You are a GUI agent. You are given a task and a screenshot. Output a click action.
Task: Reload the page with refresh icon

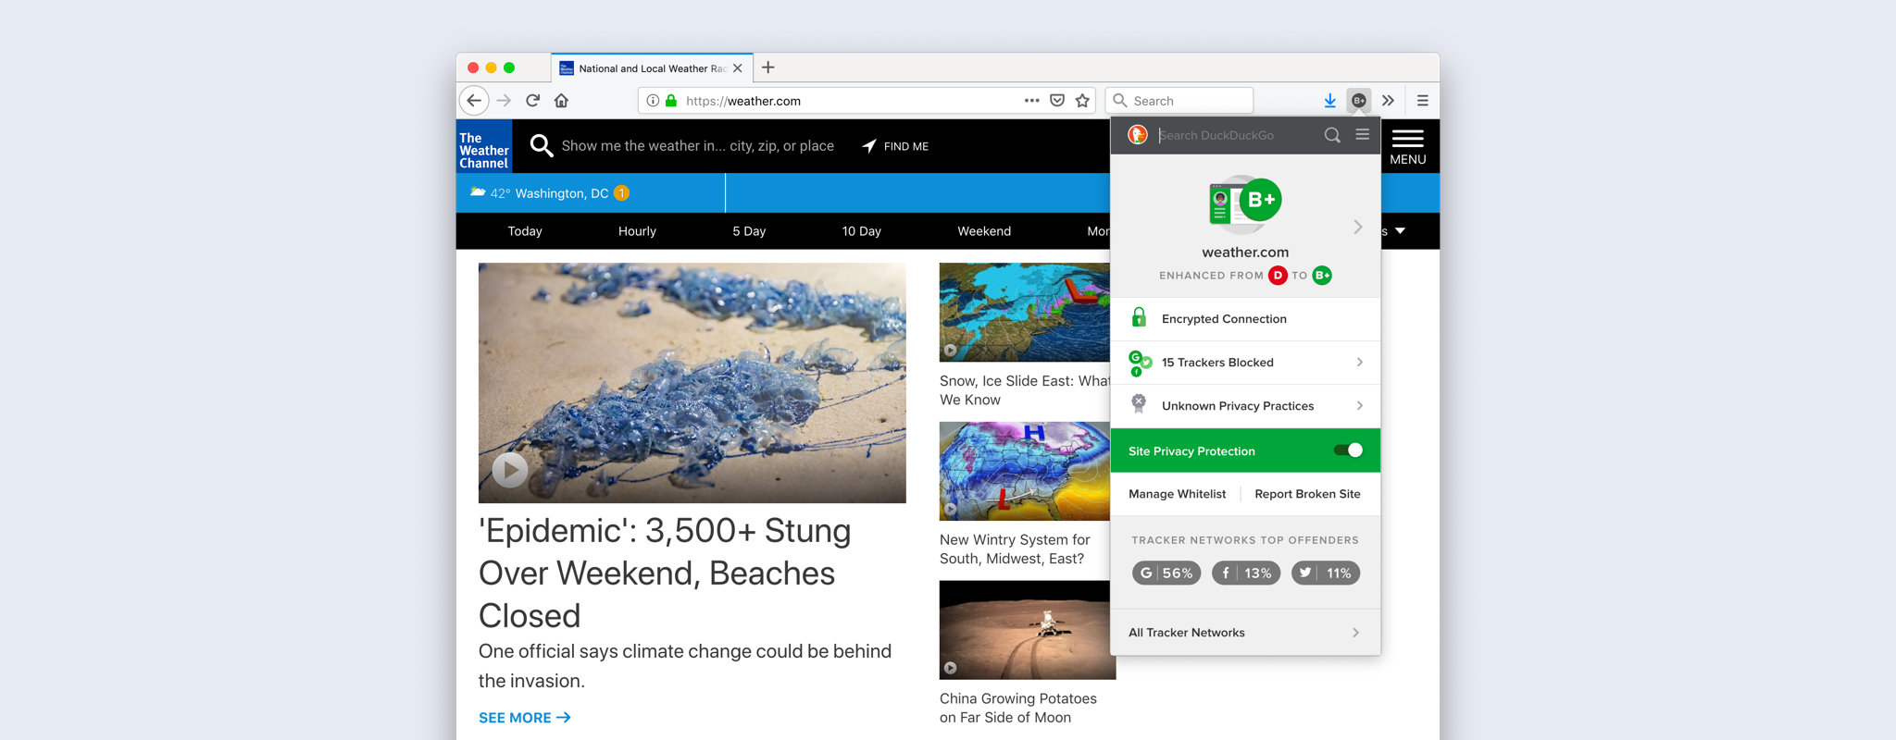(532, 101)
